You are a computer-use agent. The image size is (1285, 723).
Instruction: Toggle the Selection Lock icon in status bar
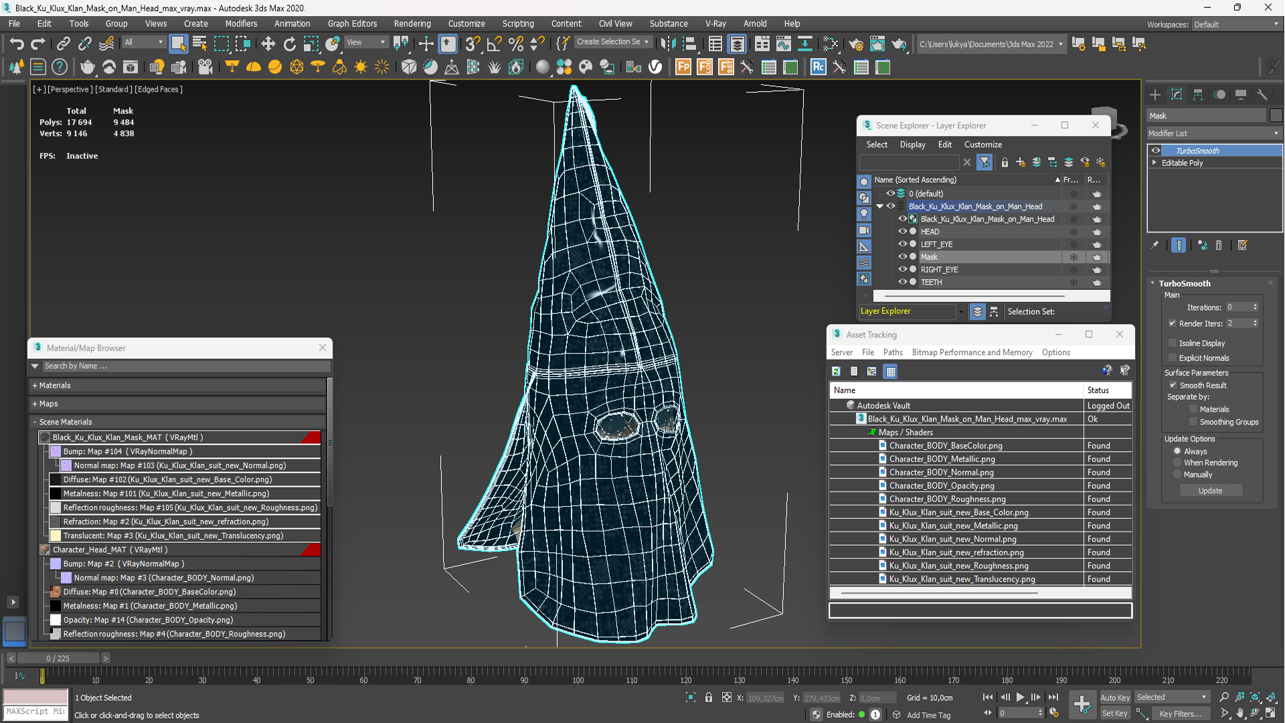[709, 698]
